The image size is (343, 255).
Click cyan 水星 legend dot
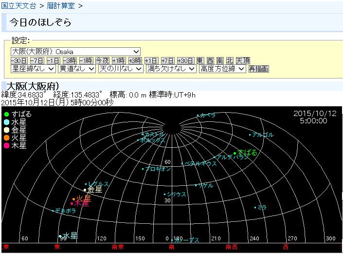click(6, 122)
